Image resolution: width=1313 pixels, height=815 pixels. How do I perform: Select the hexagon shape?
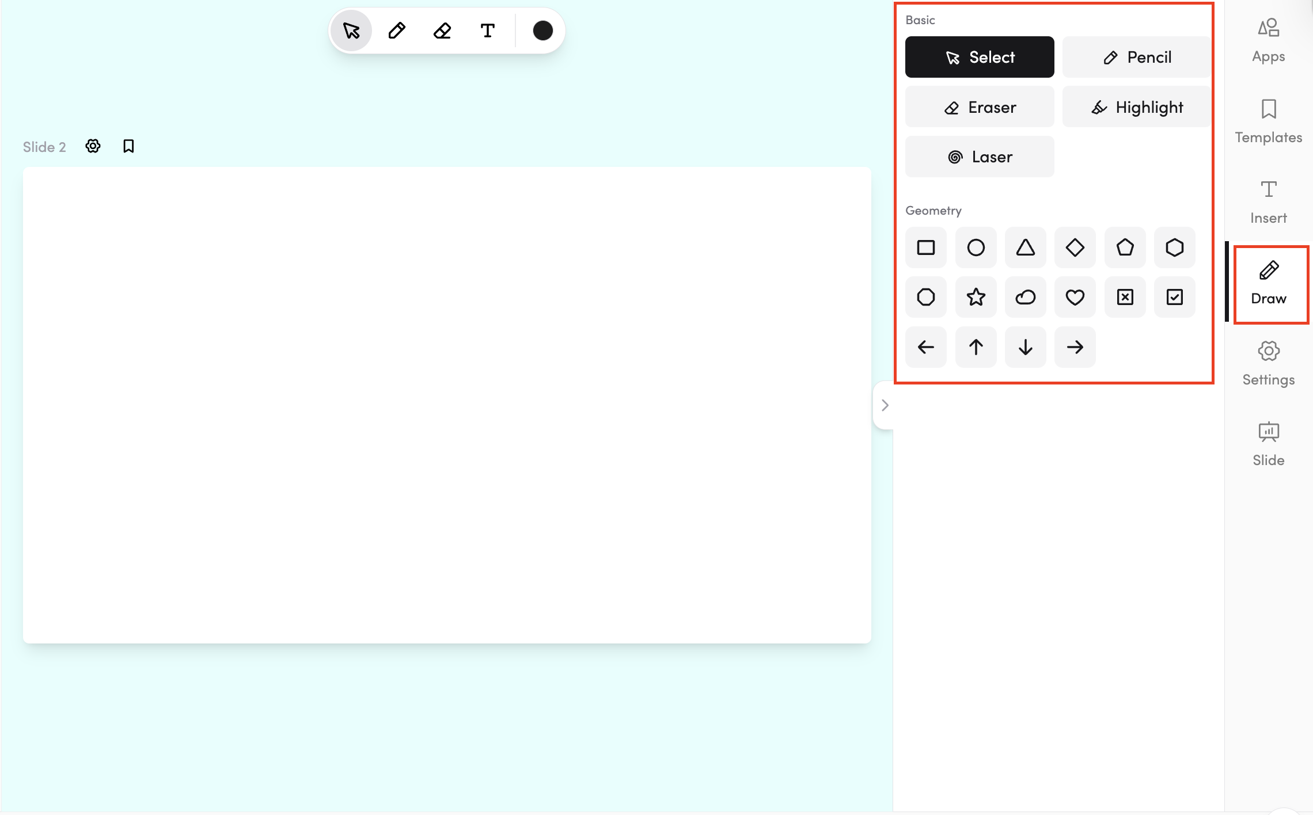click(x=1174, y=247)
